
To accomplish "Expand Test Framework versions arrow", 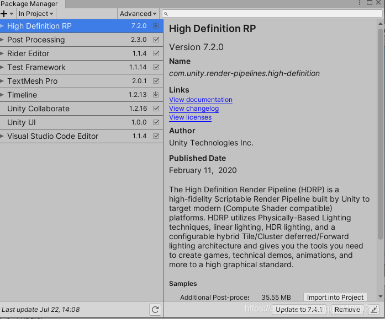I will [x=2, y=67].
